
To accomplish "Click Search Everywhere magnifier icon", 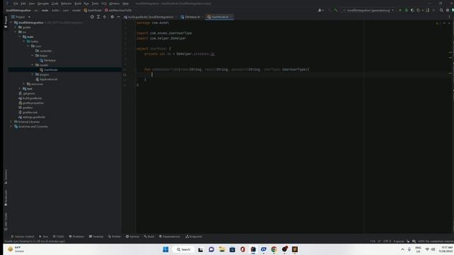I will [441, 10].
